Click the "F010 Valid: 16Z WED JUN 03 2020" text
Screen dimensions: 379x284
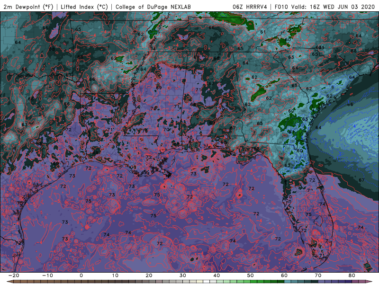pos(325,7)
